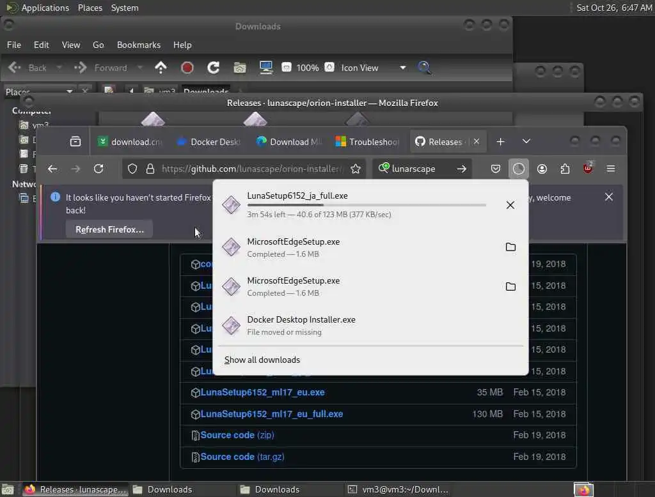Click the Save to Pocket icon
The width and height of the screenshot is (655, 497).
(x=496, y=169)
